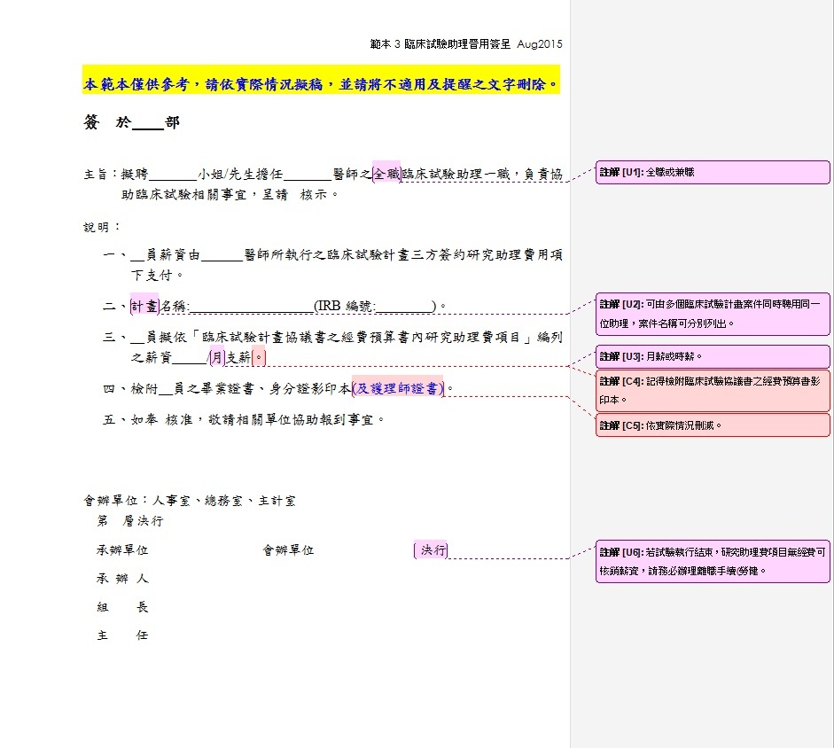Open comment U2 about 多個臨床試驗計畫案件
Screen dimensions: 834x748
tap(713, 314)
